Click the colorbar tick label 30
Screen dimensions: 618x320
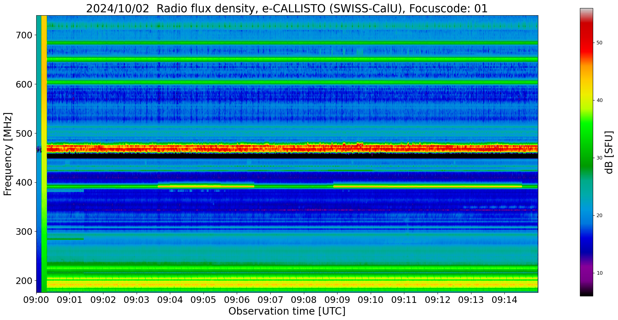599,158
